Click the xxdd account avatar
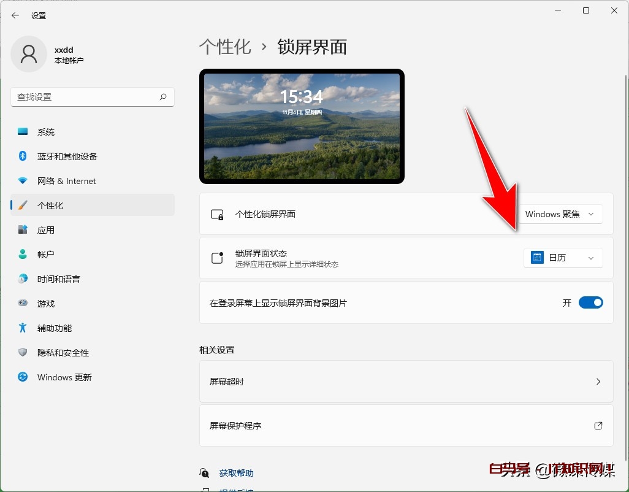Viewport: 629px width, 492px height. tap(29, 54)
